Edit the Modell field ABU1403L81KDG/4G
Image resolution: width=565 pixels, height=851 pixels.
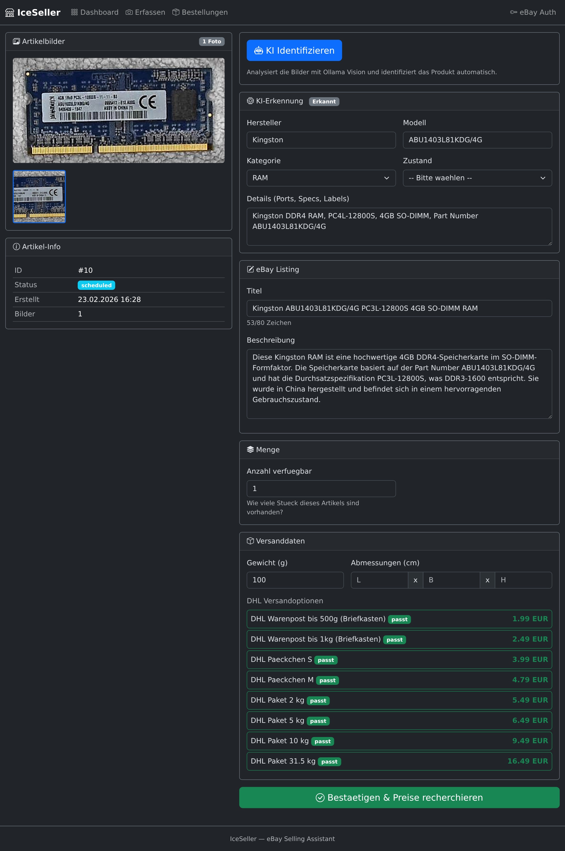pyautogui.click(x=477, y=140)
